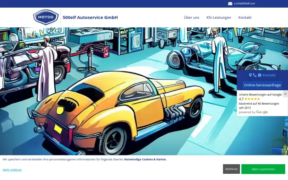Viewport: 288px width, 180px height.
Task: Close the Google reviews popup
Action: pyautogui.click(x=285, y=94)
